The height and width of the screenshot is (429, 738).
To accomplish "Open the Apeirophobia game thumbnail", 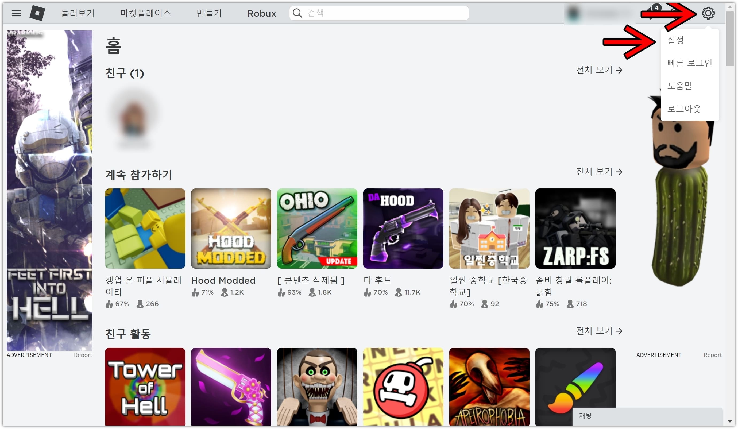I will click(x=489, y=387).
